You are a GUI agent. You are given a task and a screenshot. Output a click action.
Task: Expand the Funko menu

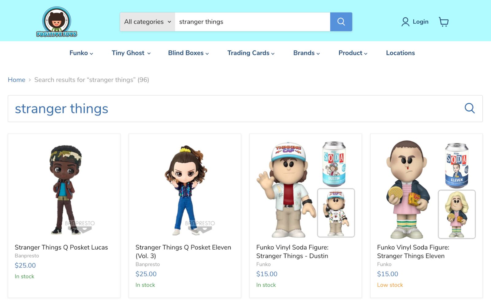click(x=81, y=53)
